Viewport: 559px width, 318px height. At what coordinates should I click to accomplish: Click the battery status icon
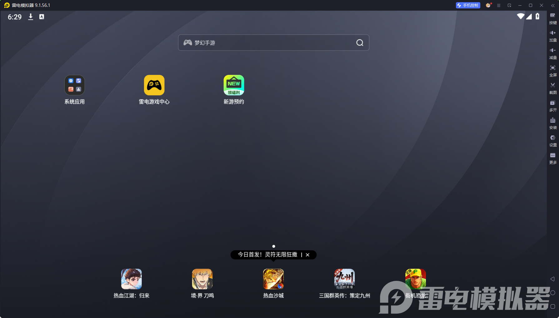click(x=537, y=16)
